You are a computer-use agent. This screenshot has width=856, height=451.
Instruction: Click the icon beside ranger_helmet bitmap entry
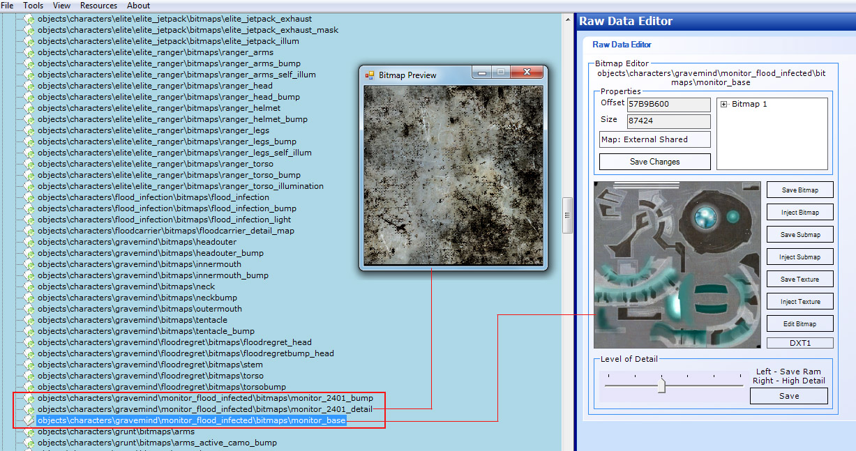coord(29,108)
